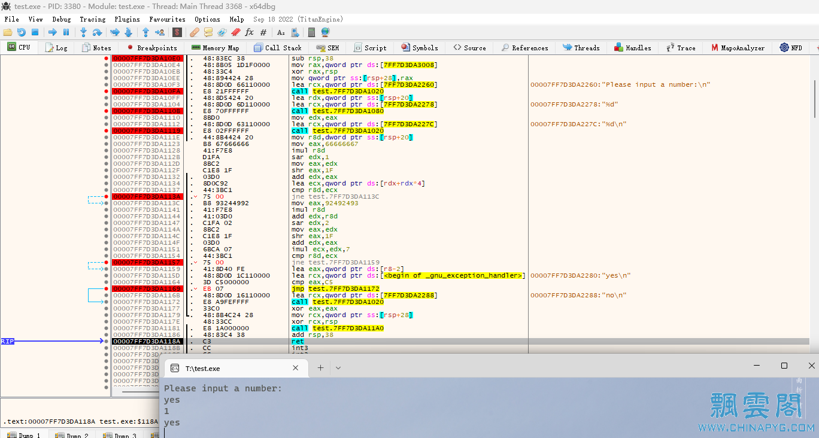Open the Favourites menu

click(167, 19)
